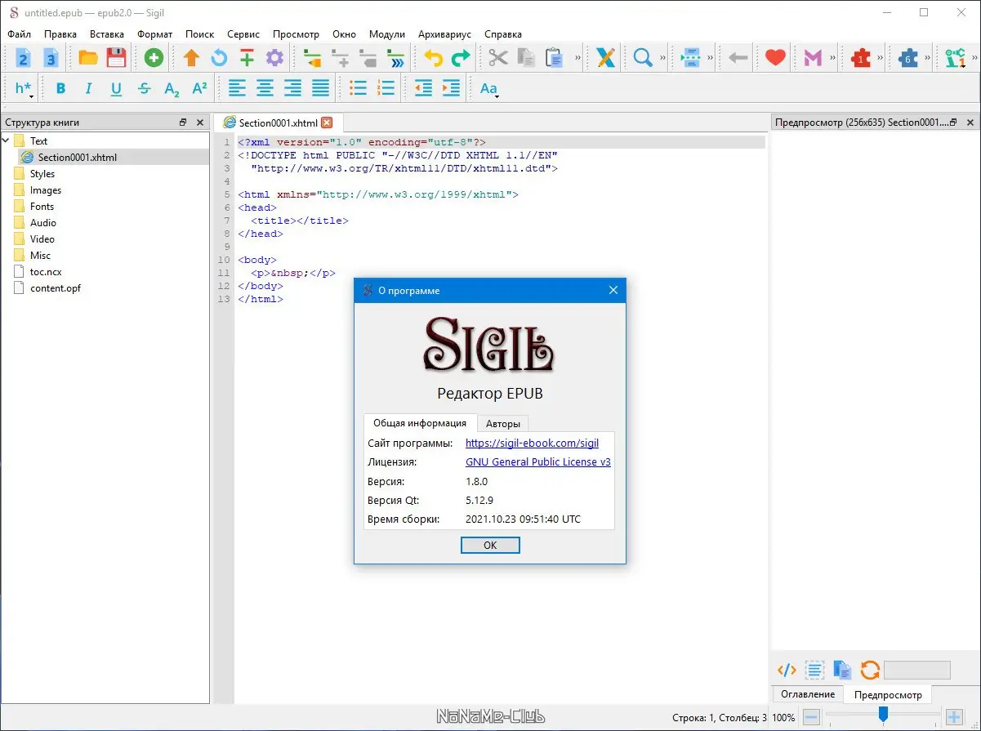Viewport: 981px width, 731px height.
Task: Open the sigil-ebook.com website link
Action: pyautogui.click(x=532, y=444)
